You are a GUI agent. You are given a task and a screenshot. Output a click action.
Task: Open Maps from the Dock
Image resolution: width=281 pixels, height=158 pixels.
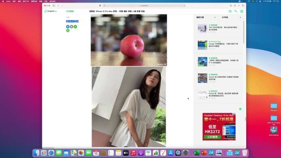tap(74, 153)
